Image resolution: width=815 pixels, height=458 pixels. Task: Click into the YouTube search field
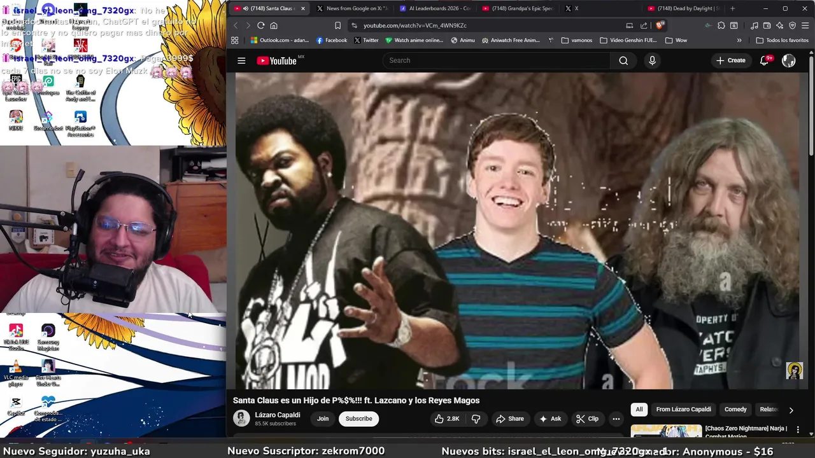point(497,60)
